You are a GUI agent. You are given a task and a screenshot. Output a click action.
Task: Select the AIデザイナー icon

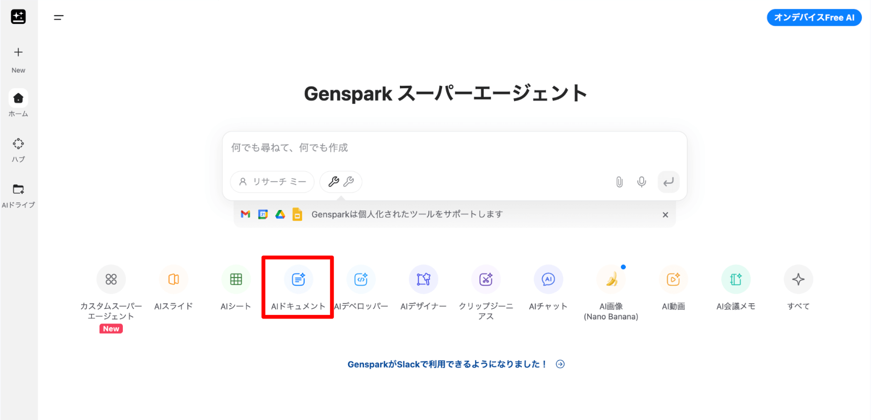coord(423,279)
